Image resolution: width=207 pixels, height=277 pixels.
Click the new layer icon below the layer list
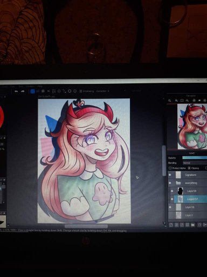171,225
